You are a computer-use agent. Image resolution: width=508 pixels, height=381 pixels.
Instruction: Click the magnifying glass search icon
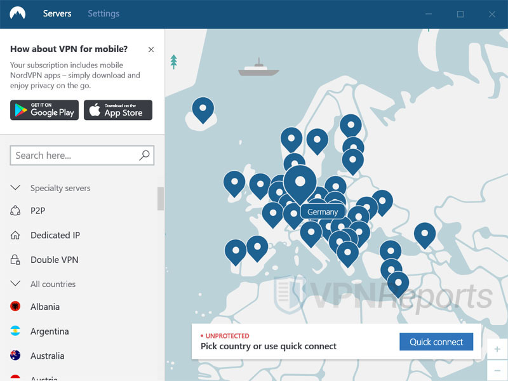pos(144,156)
